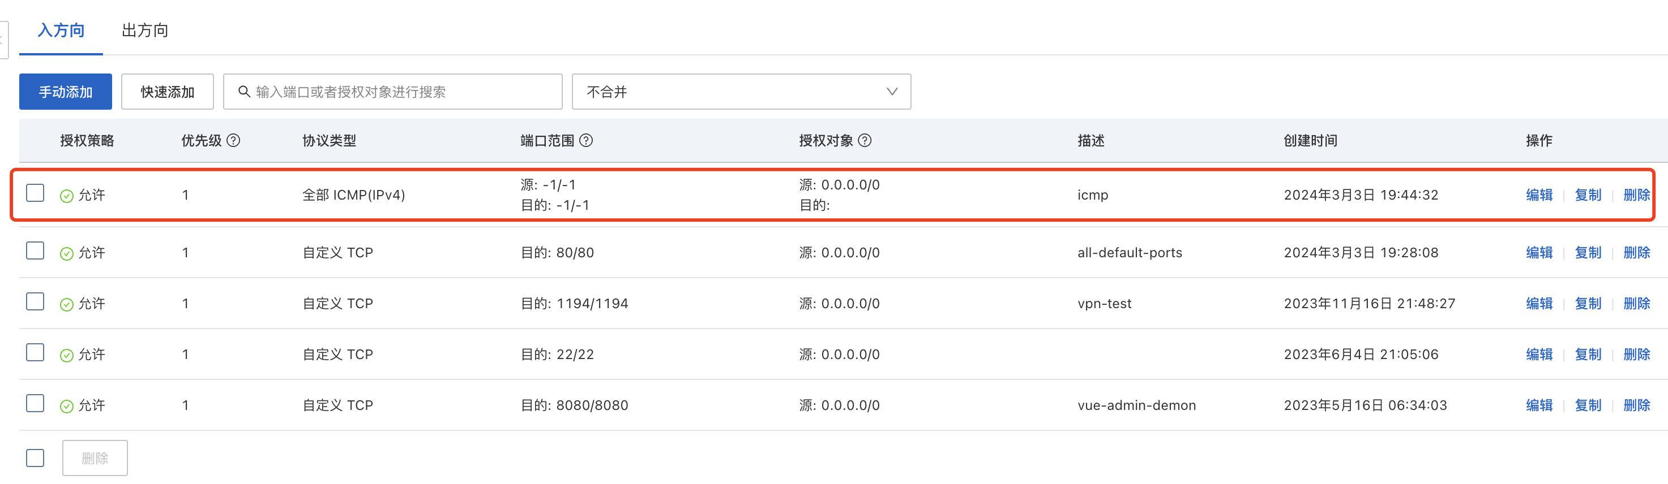Click the 描述 column header
The height and width of the screenshot is (484, 1668).
tap(1091, 140)
